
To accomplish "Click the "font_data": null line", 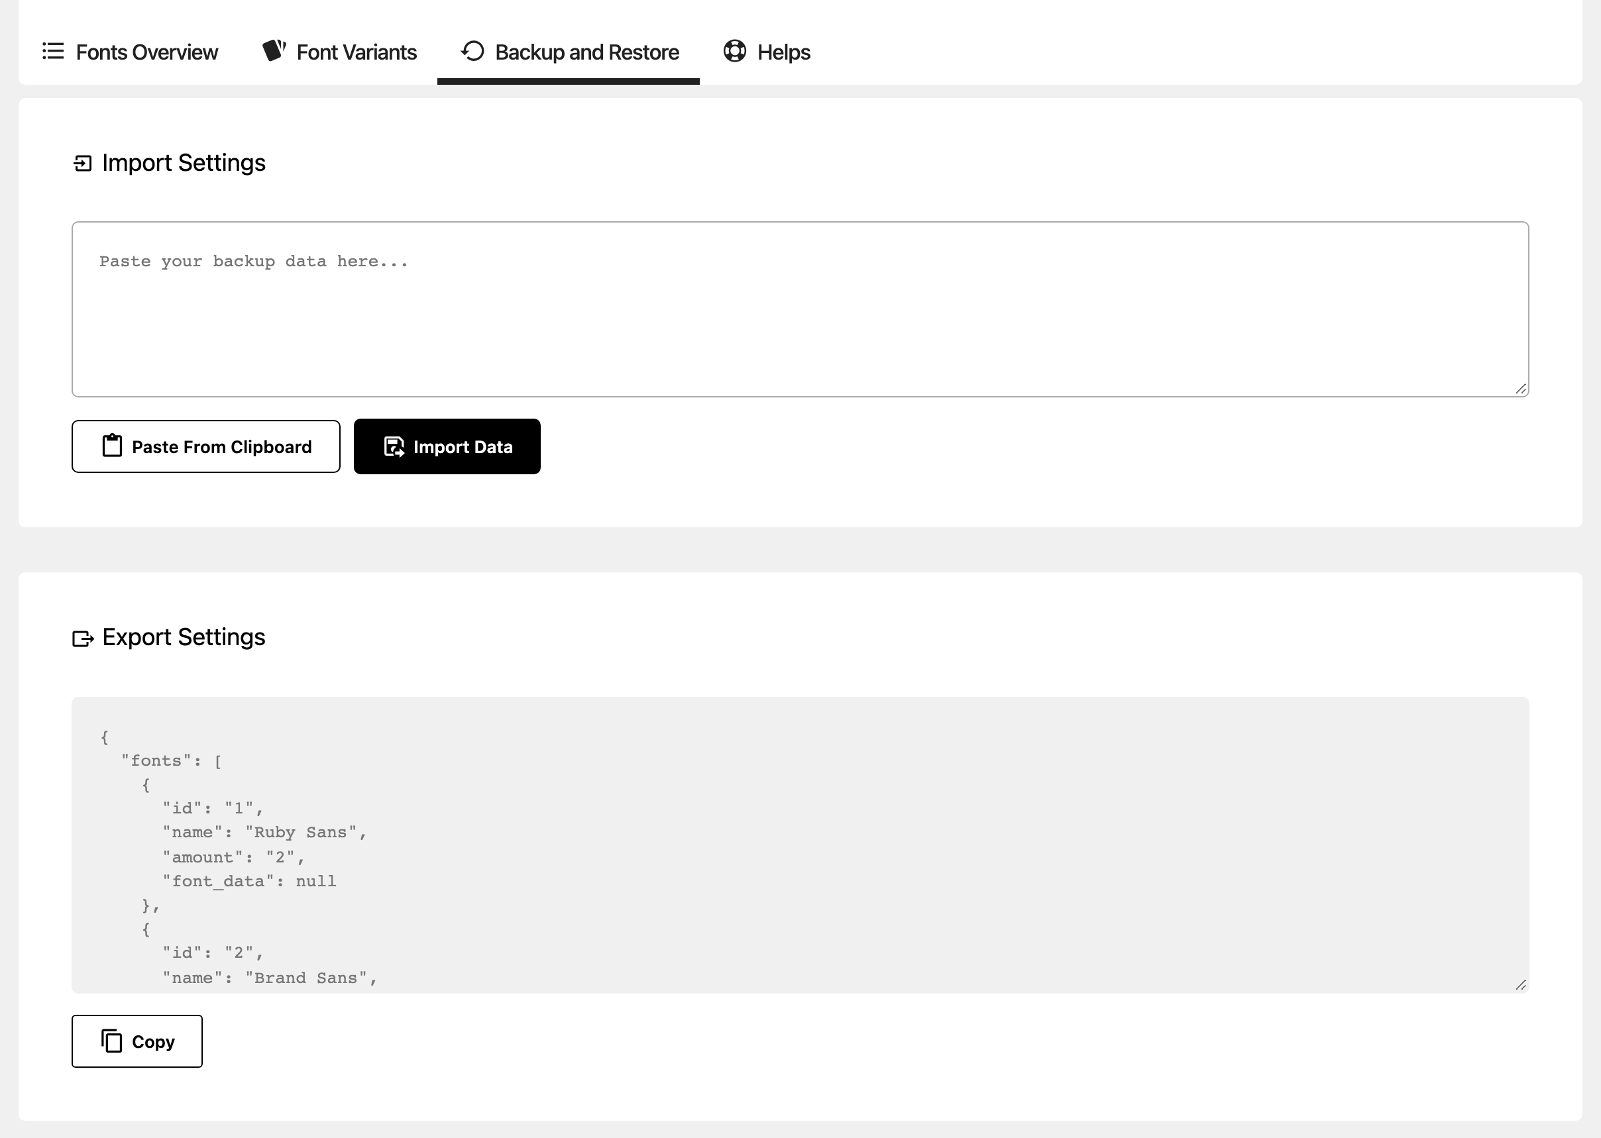I will [250, 882].
